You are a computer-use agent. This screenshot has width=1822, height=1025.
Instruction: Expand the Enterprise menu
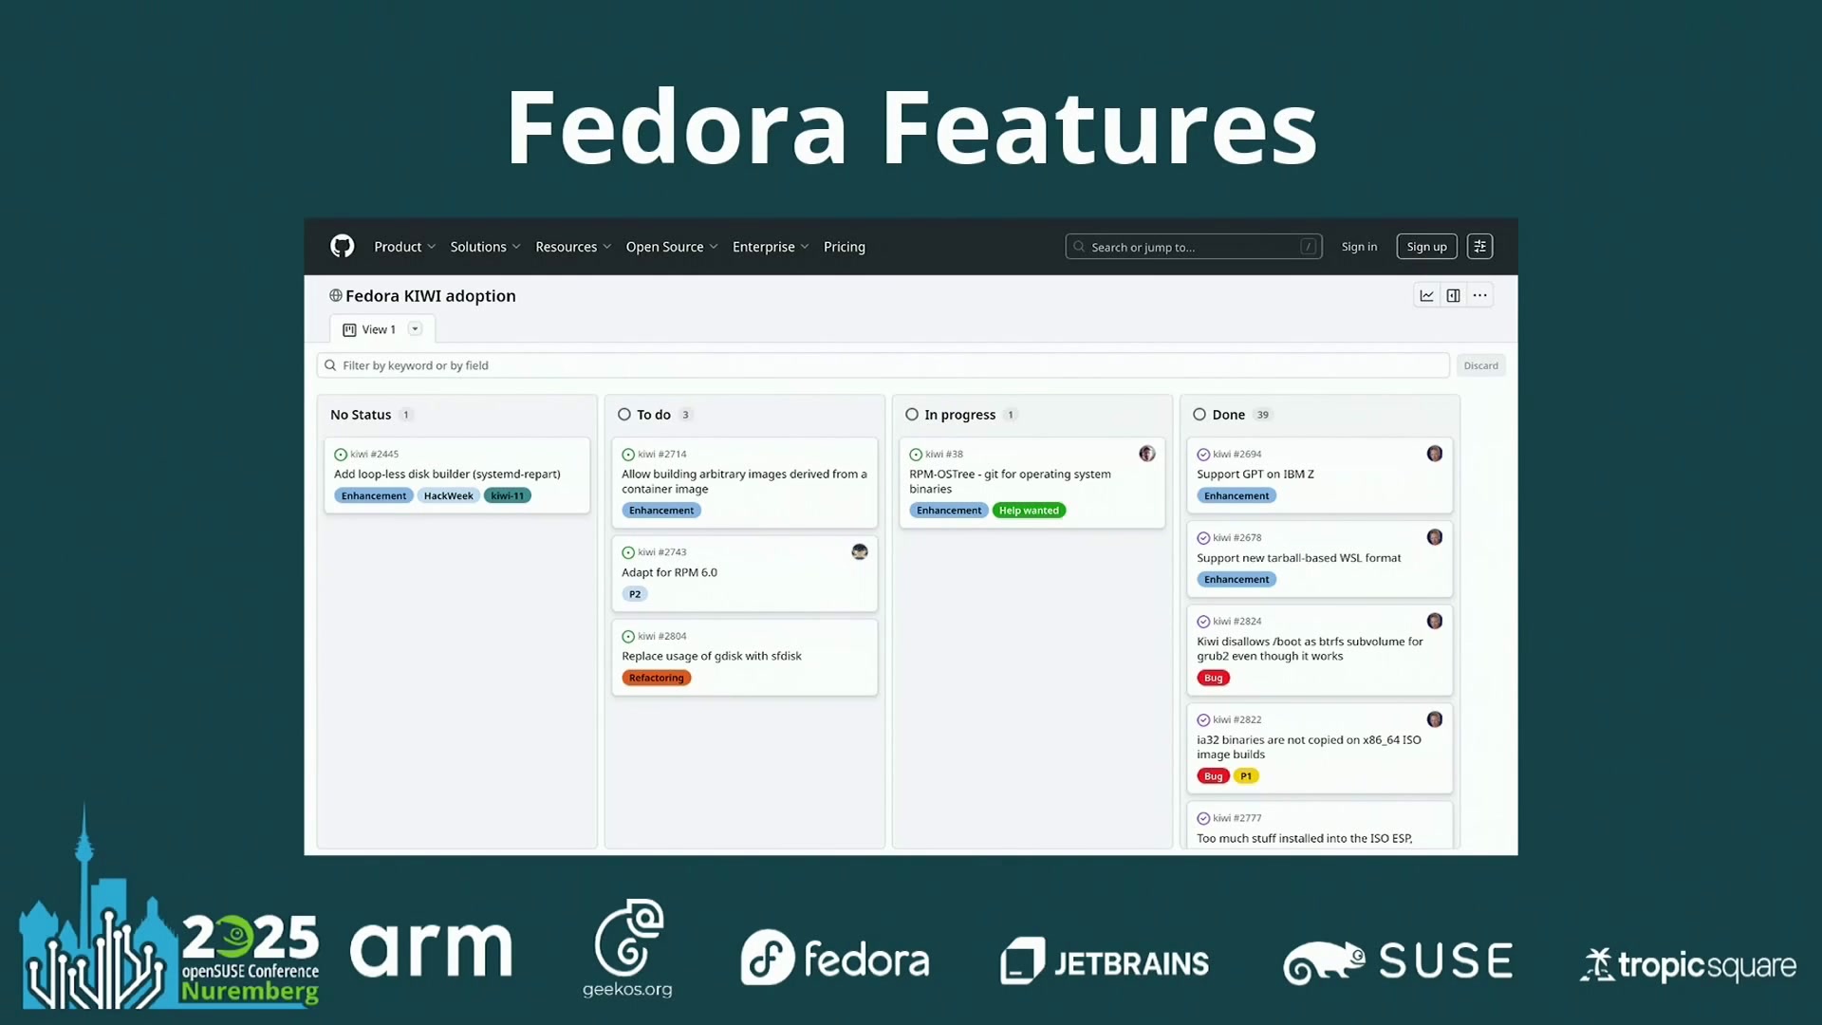tap(771, 247)
